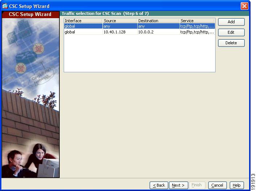Click the destination cell 10.0.0.2
This screenshot has height=191, width=256.
click(x=158, y=32)
